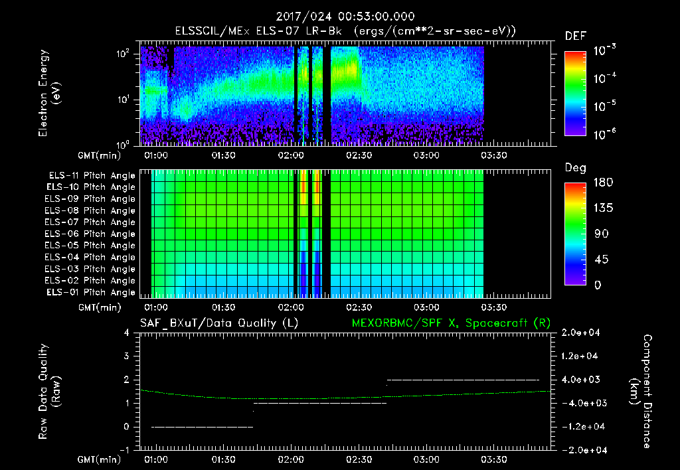Select the DEF color bar label
The width and height of the screenshot is (680, 470).
[x=575, y=36]
